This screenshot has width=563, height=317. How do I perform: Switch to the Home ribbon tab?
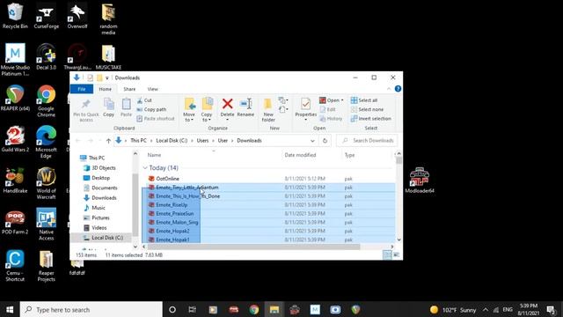[x=106, y=89]
